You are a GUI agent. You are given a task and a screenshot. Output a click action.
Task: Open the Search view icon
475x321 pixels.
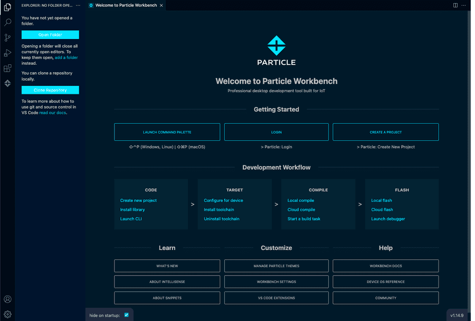coord(7,22)
